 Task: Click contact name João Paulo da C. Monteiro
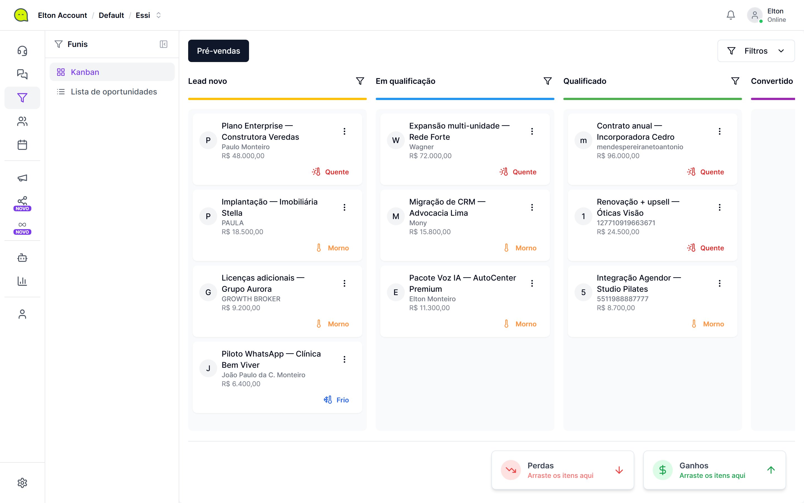click(264, 375)
